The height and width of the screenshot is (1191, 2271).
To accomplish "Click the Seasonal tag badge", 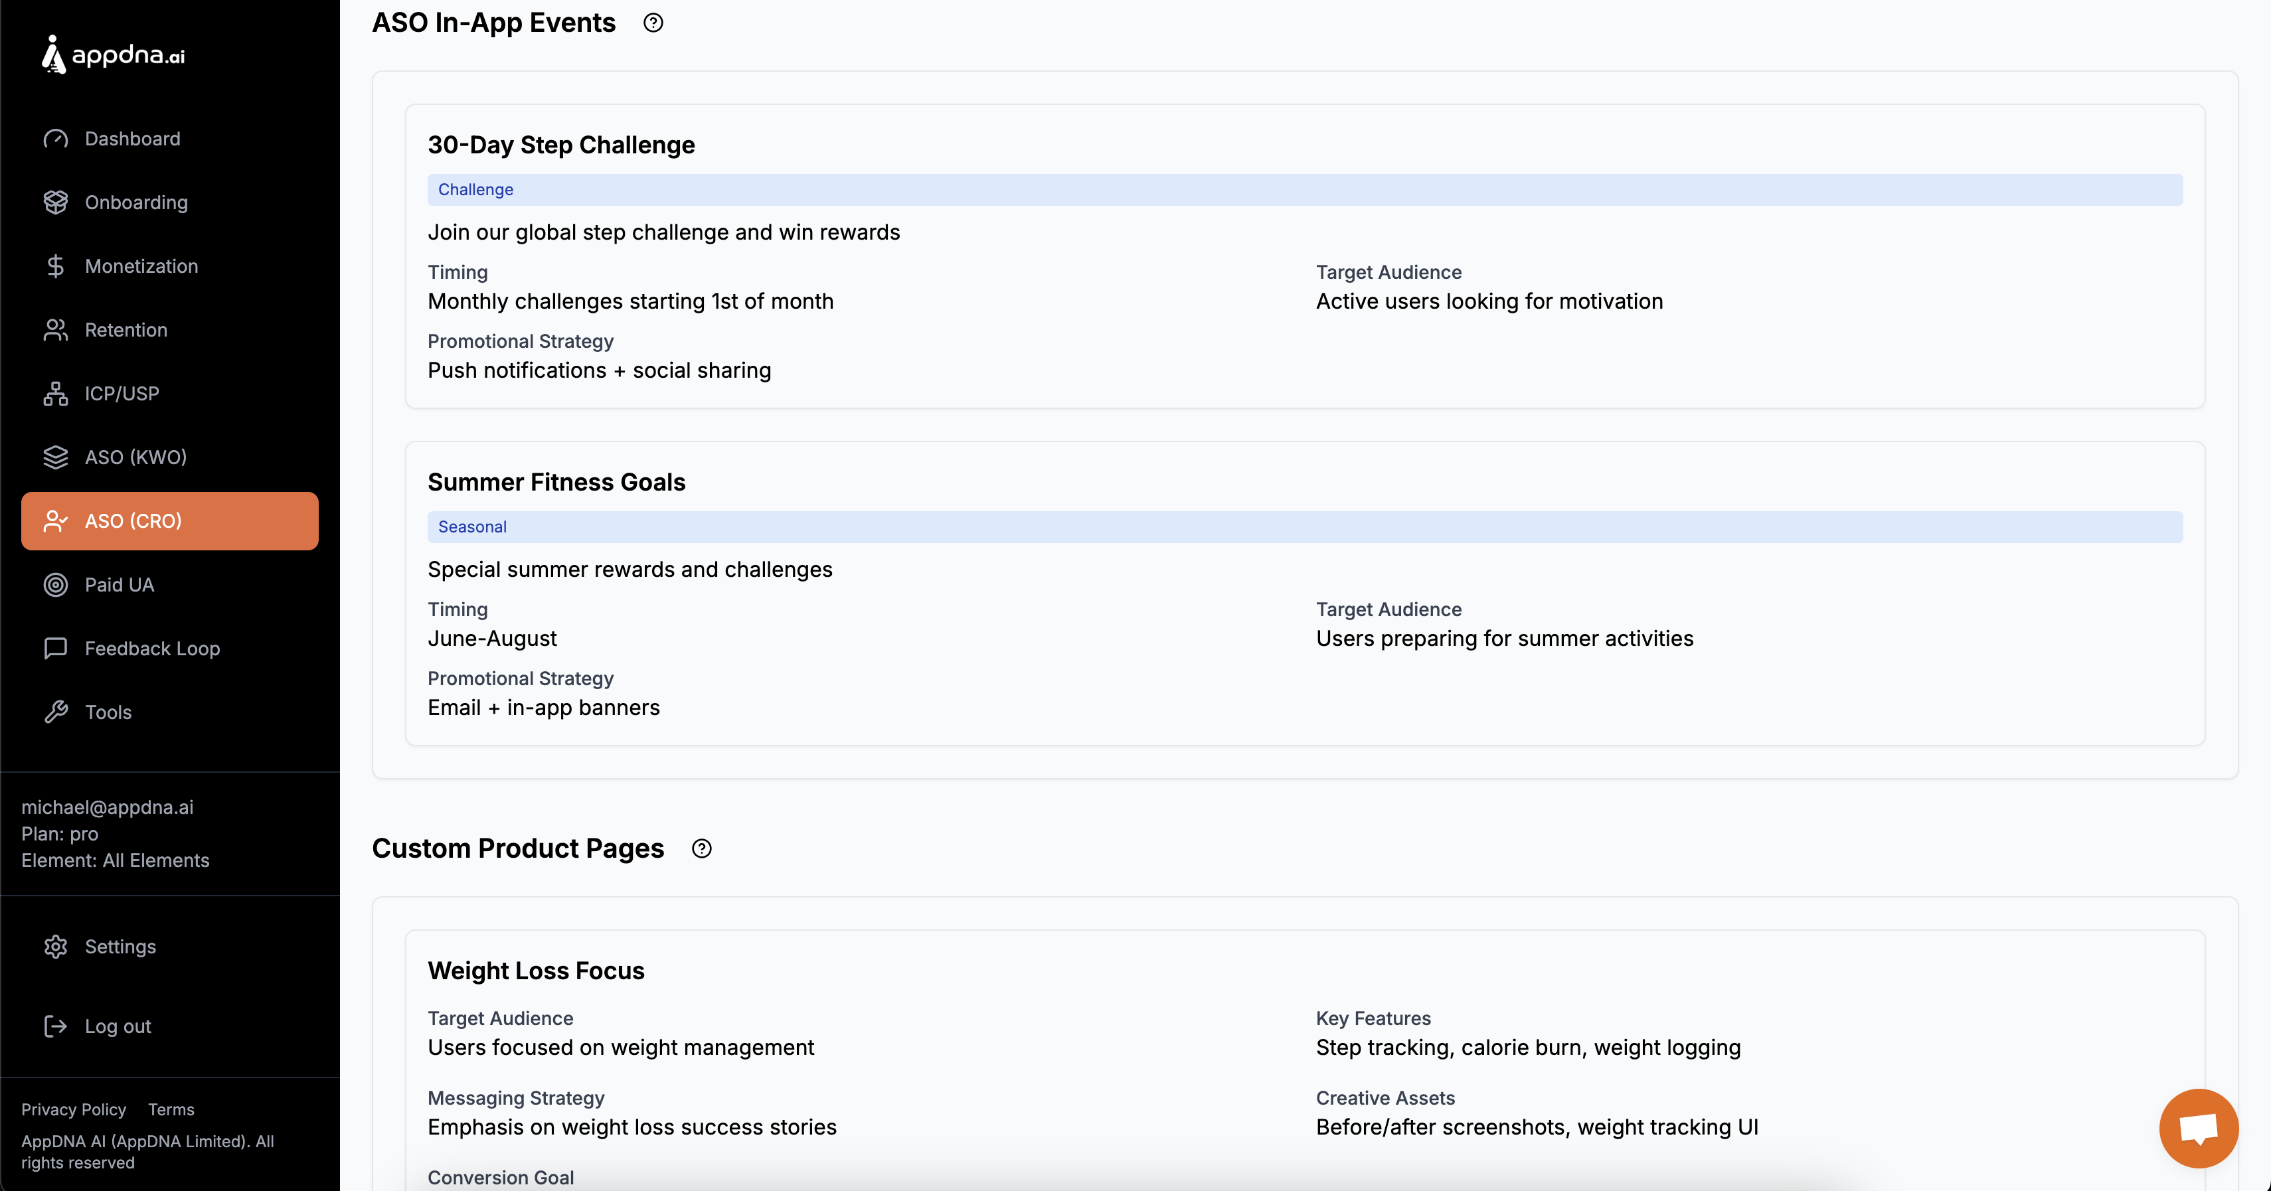I will pos(473,526).
